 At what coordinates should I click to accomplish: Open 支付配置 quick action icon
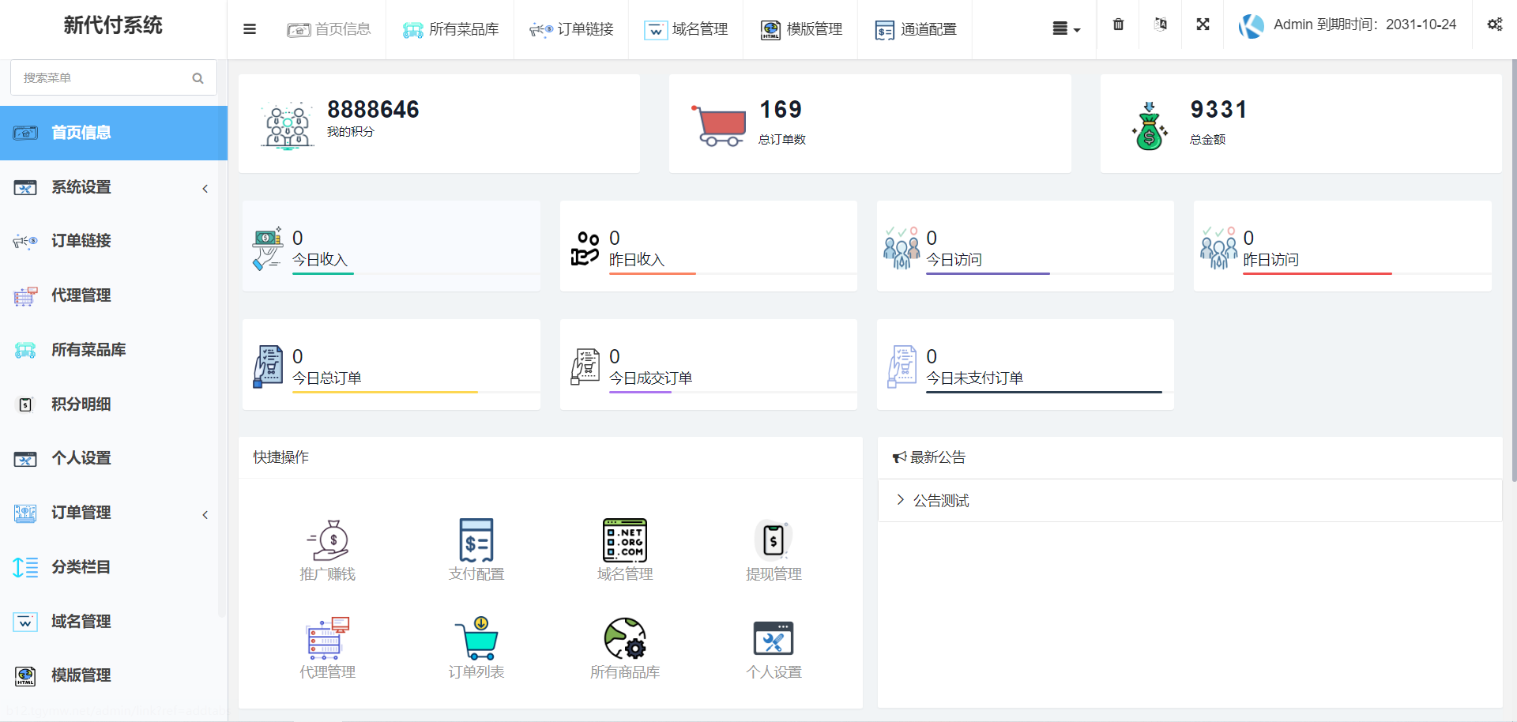476,541
